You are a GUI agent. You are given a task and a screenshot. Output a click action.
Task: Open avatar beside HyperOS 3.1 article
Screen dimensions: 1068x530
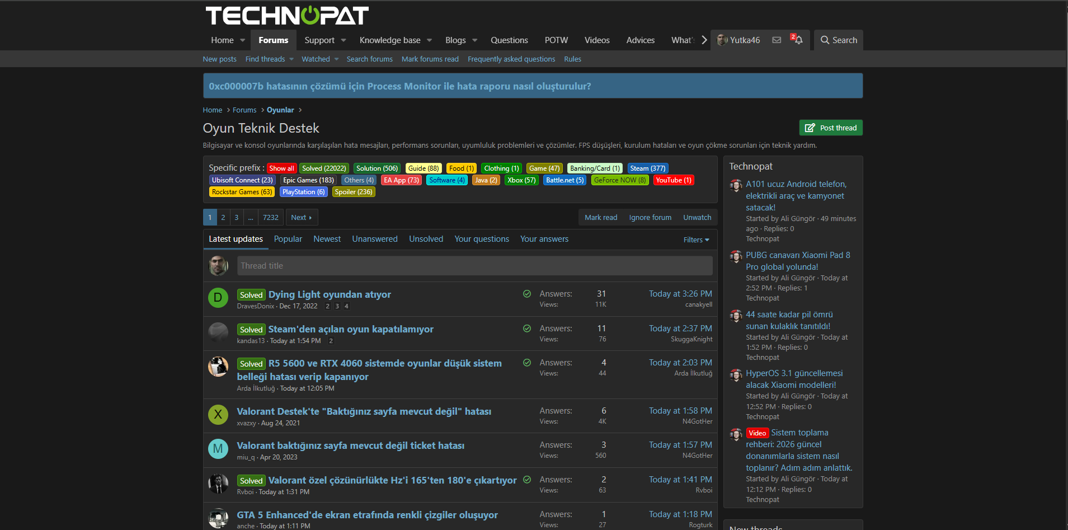736,375
